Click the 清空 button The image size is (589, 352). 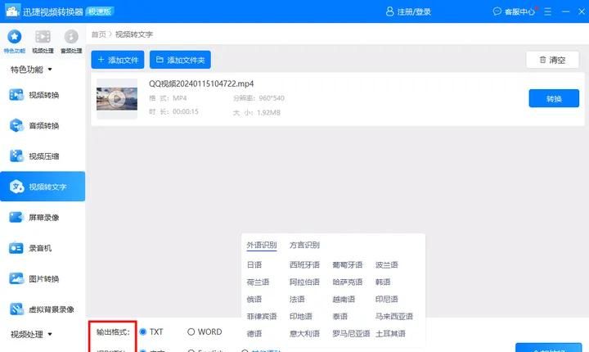pyautogui.click(x=552, y=60)
